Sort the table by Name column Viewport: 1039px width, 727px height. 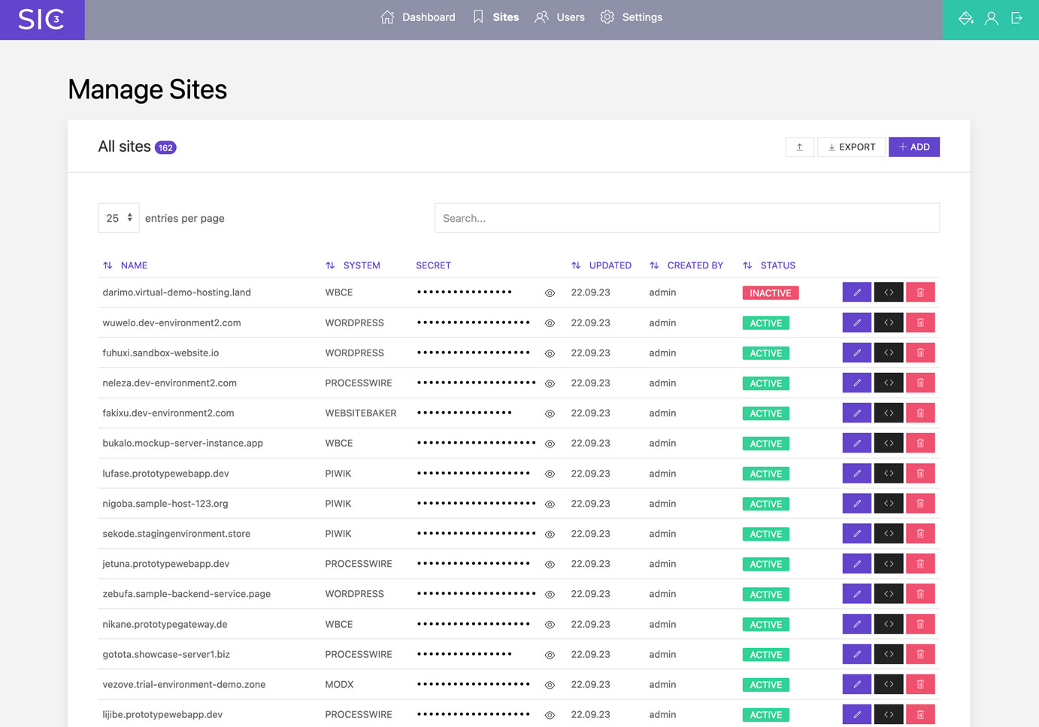pos(125,265)
